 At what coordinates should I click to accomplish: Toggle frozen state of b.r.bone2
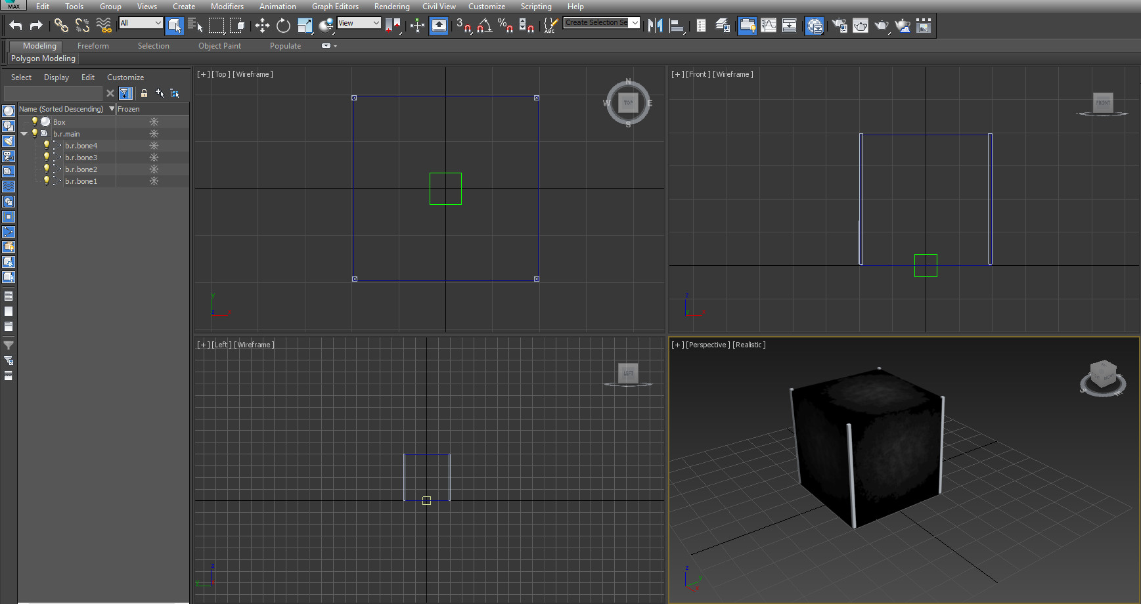coord(154,169)
